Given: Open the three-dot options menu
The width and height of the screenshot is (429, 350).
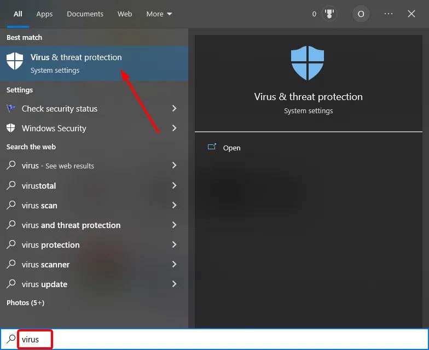Looking at the screenshot, I should pyautogui.click(x=389, y=14).
